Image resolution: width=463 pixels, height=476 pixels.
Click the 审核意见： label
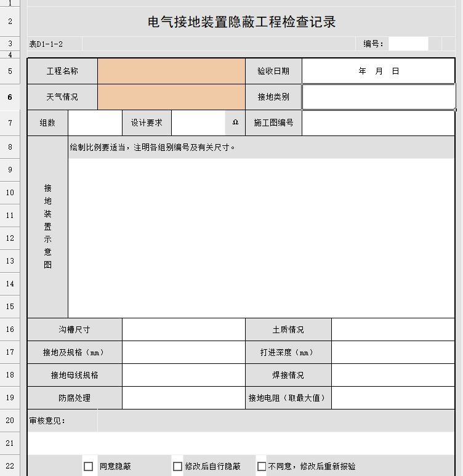click(47, 421)
